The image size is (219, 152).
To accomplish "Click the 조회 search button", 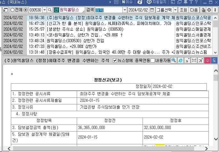I will [x=183, y=10].
